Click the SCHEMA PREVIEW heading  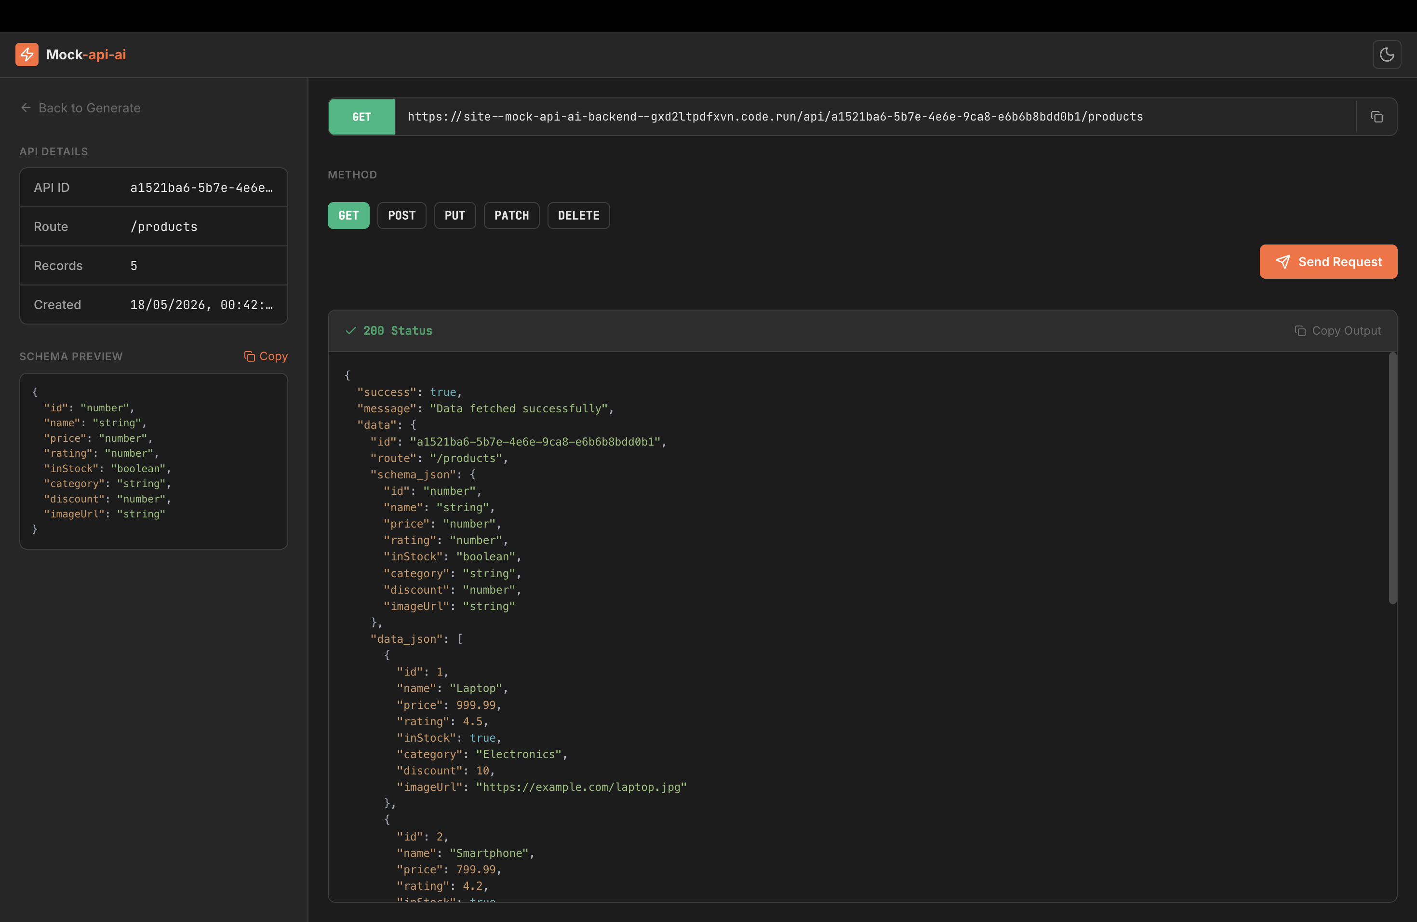pyautogui.click(x=71, y=356)
